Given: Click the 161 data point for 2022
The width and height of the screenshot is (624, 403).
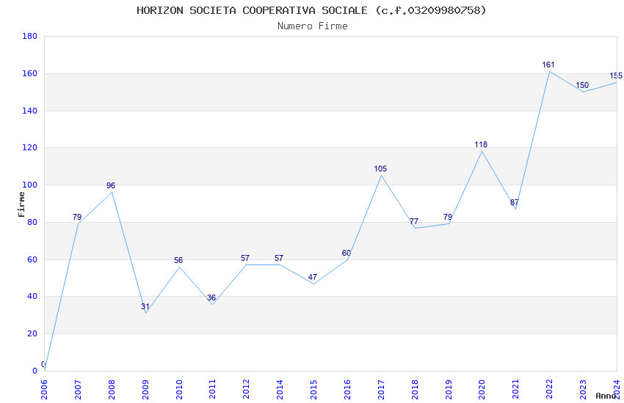Looking at the screenshot, I should (548, 64).
